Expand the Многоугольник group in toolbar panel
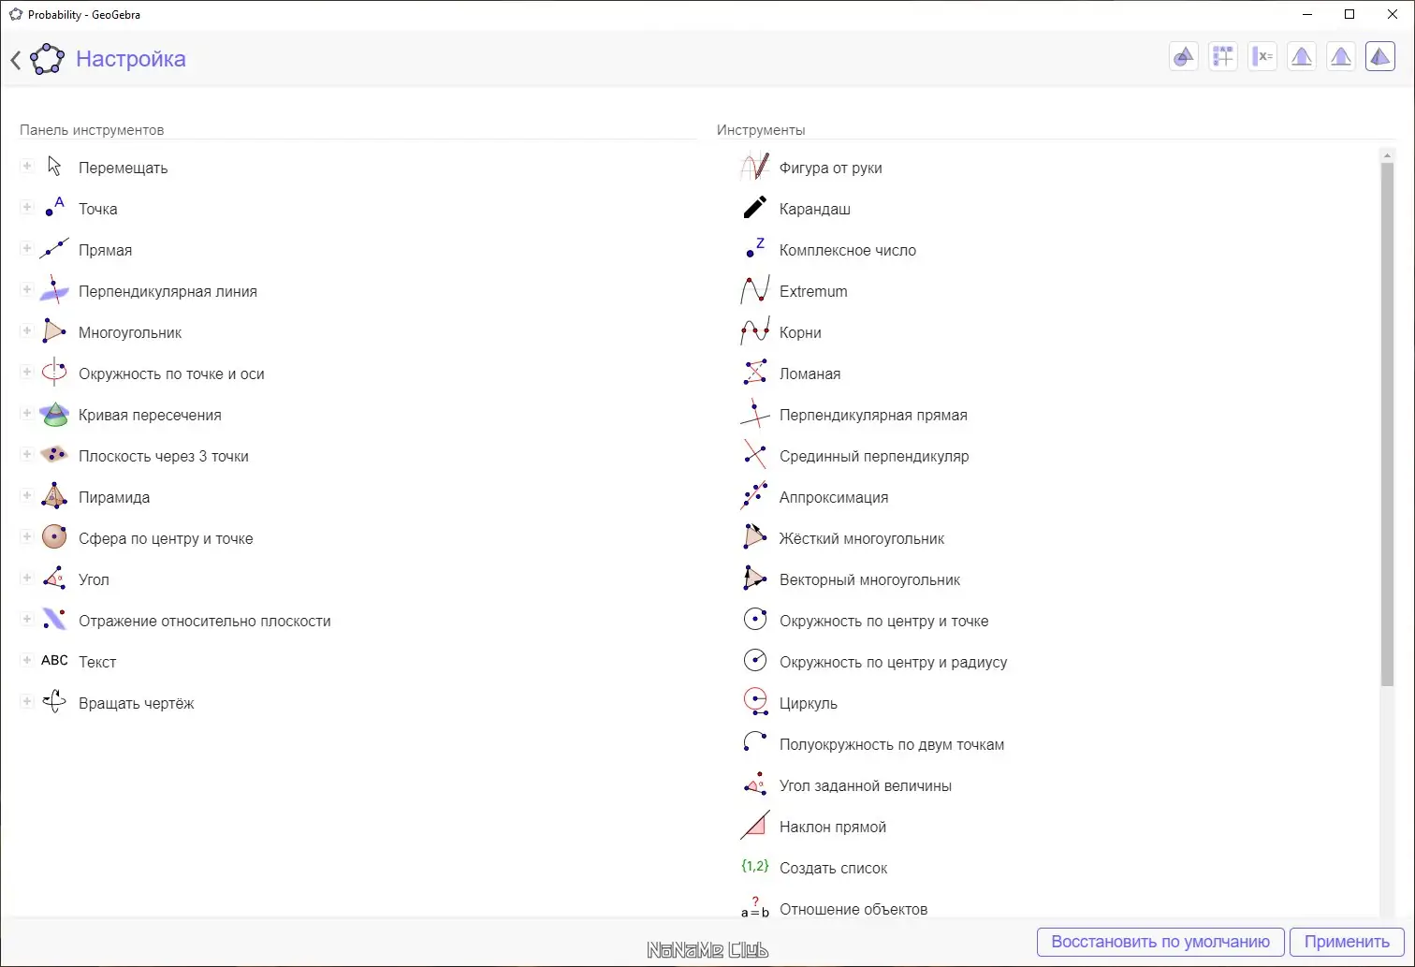 [x=27, y=331]
